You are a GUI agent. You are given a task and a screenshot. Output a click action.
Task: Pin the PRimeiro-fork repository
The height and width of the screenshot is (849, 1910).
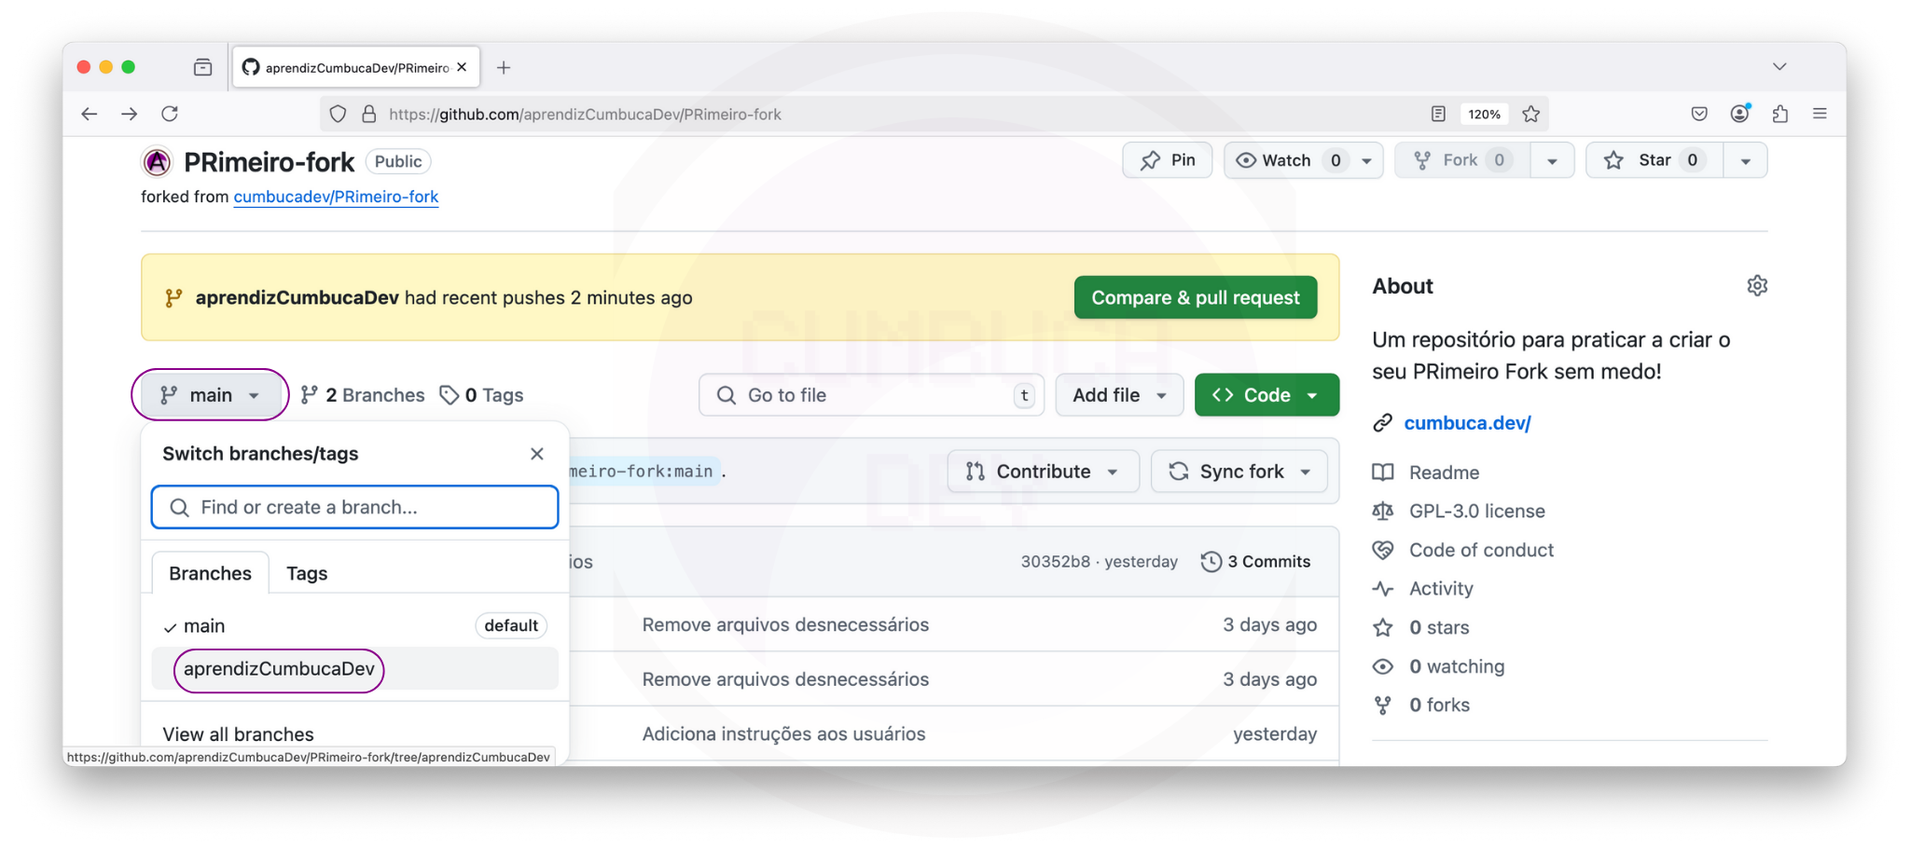(x=1168, y=160)
